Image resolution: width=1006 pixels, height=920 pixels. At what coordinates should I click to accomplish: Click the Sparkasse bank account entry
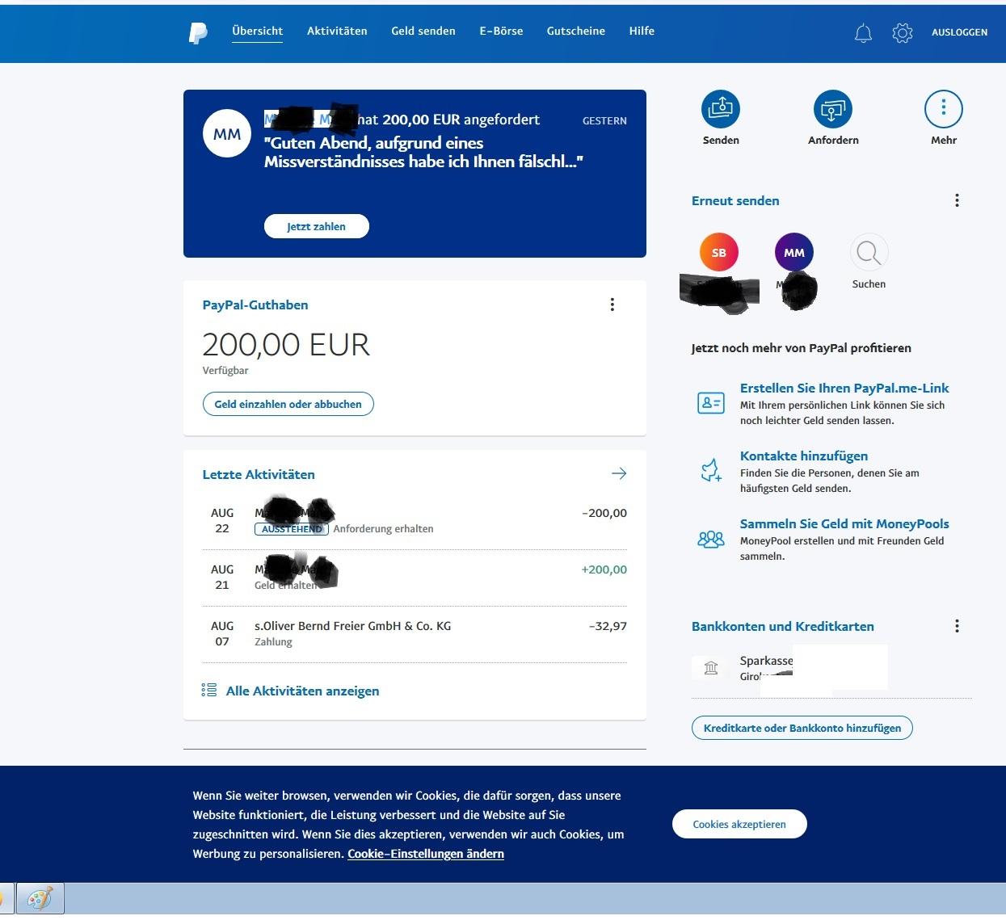click(832, 668)
